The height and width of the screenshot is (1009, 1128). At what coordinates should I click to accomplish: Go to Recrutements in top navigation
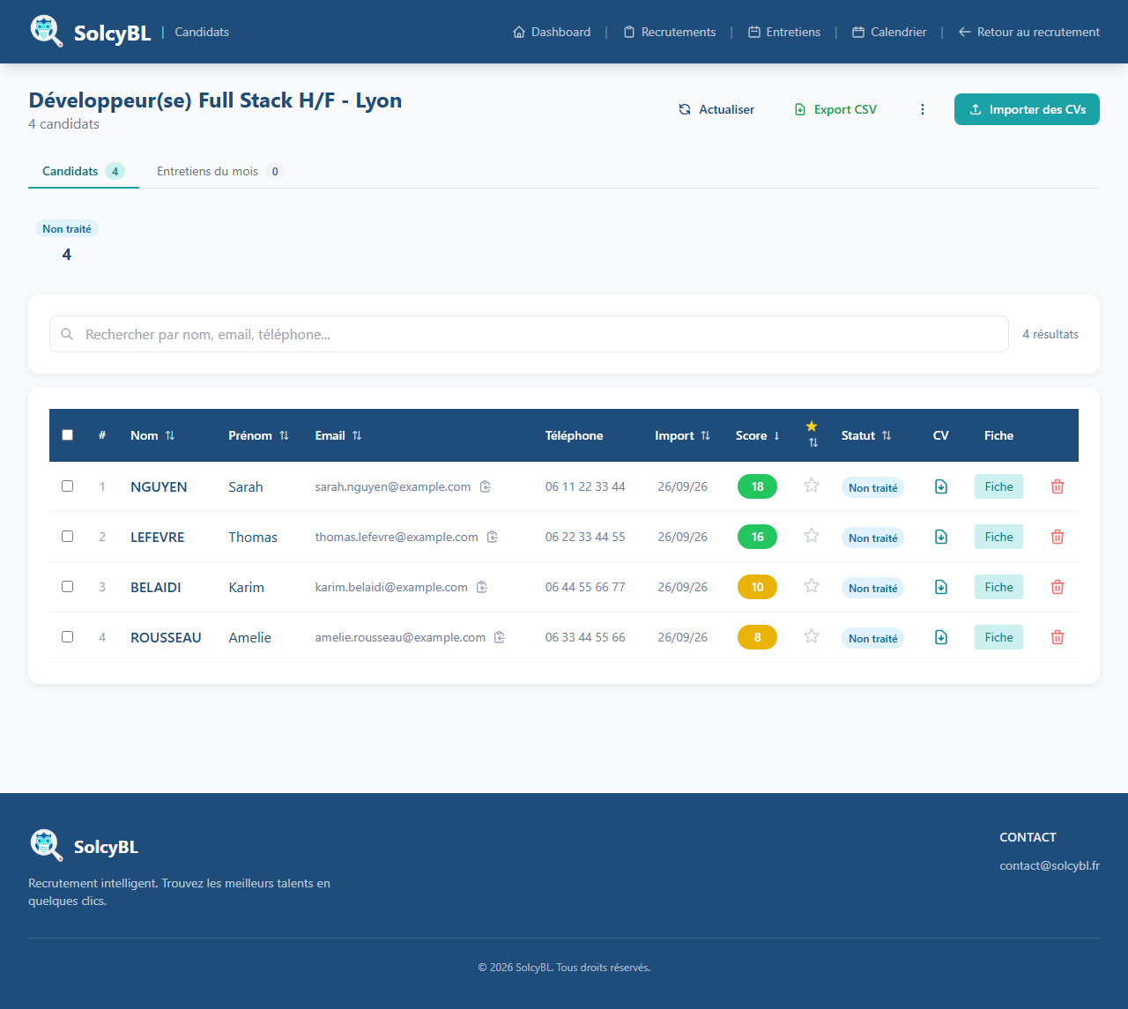[x=670, y=32]
